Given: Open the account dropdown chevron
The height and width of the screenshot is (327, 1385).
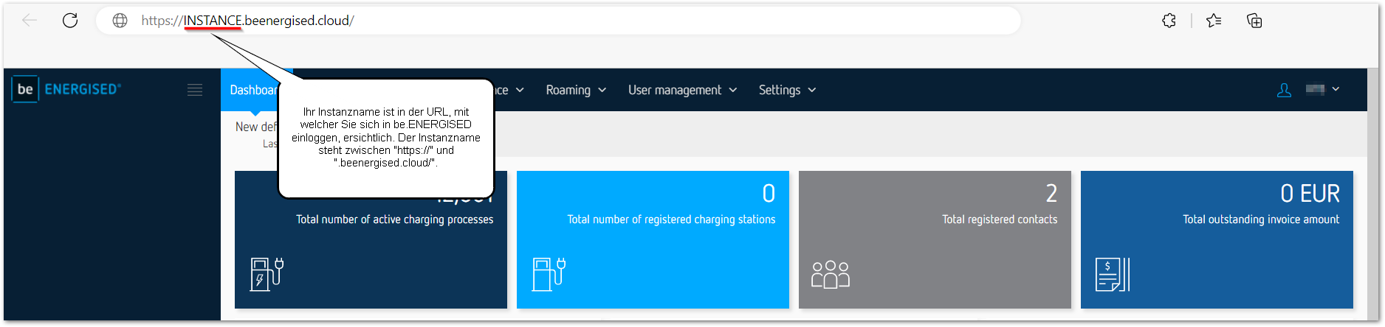Looking at the screenshot, I should point(1336,89).
